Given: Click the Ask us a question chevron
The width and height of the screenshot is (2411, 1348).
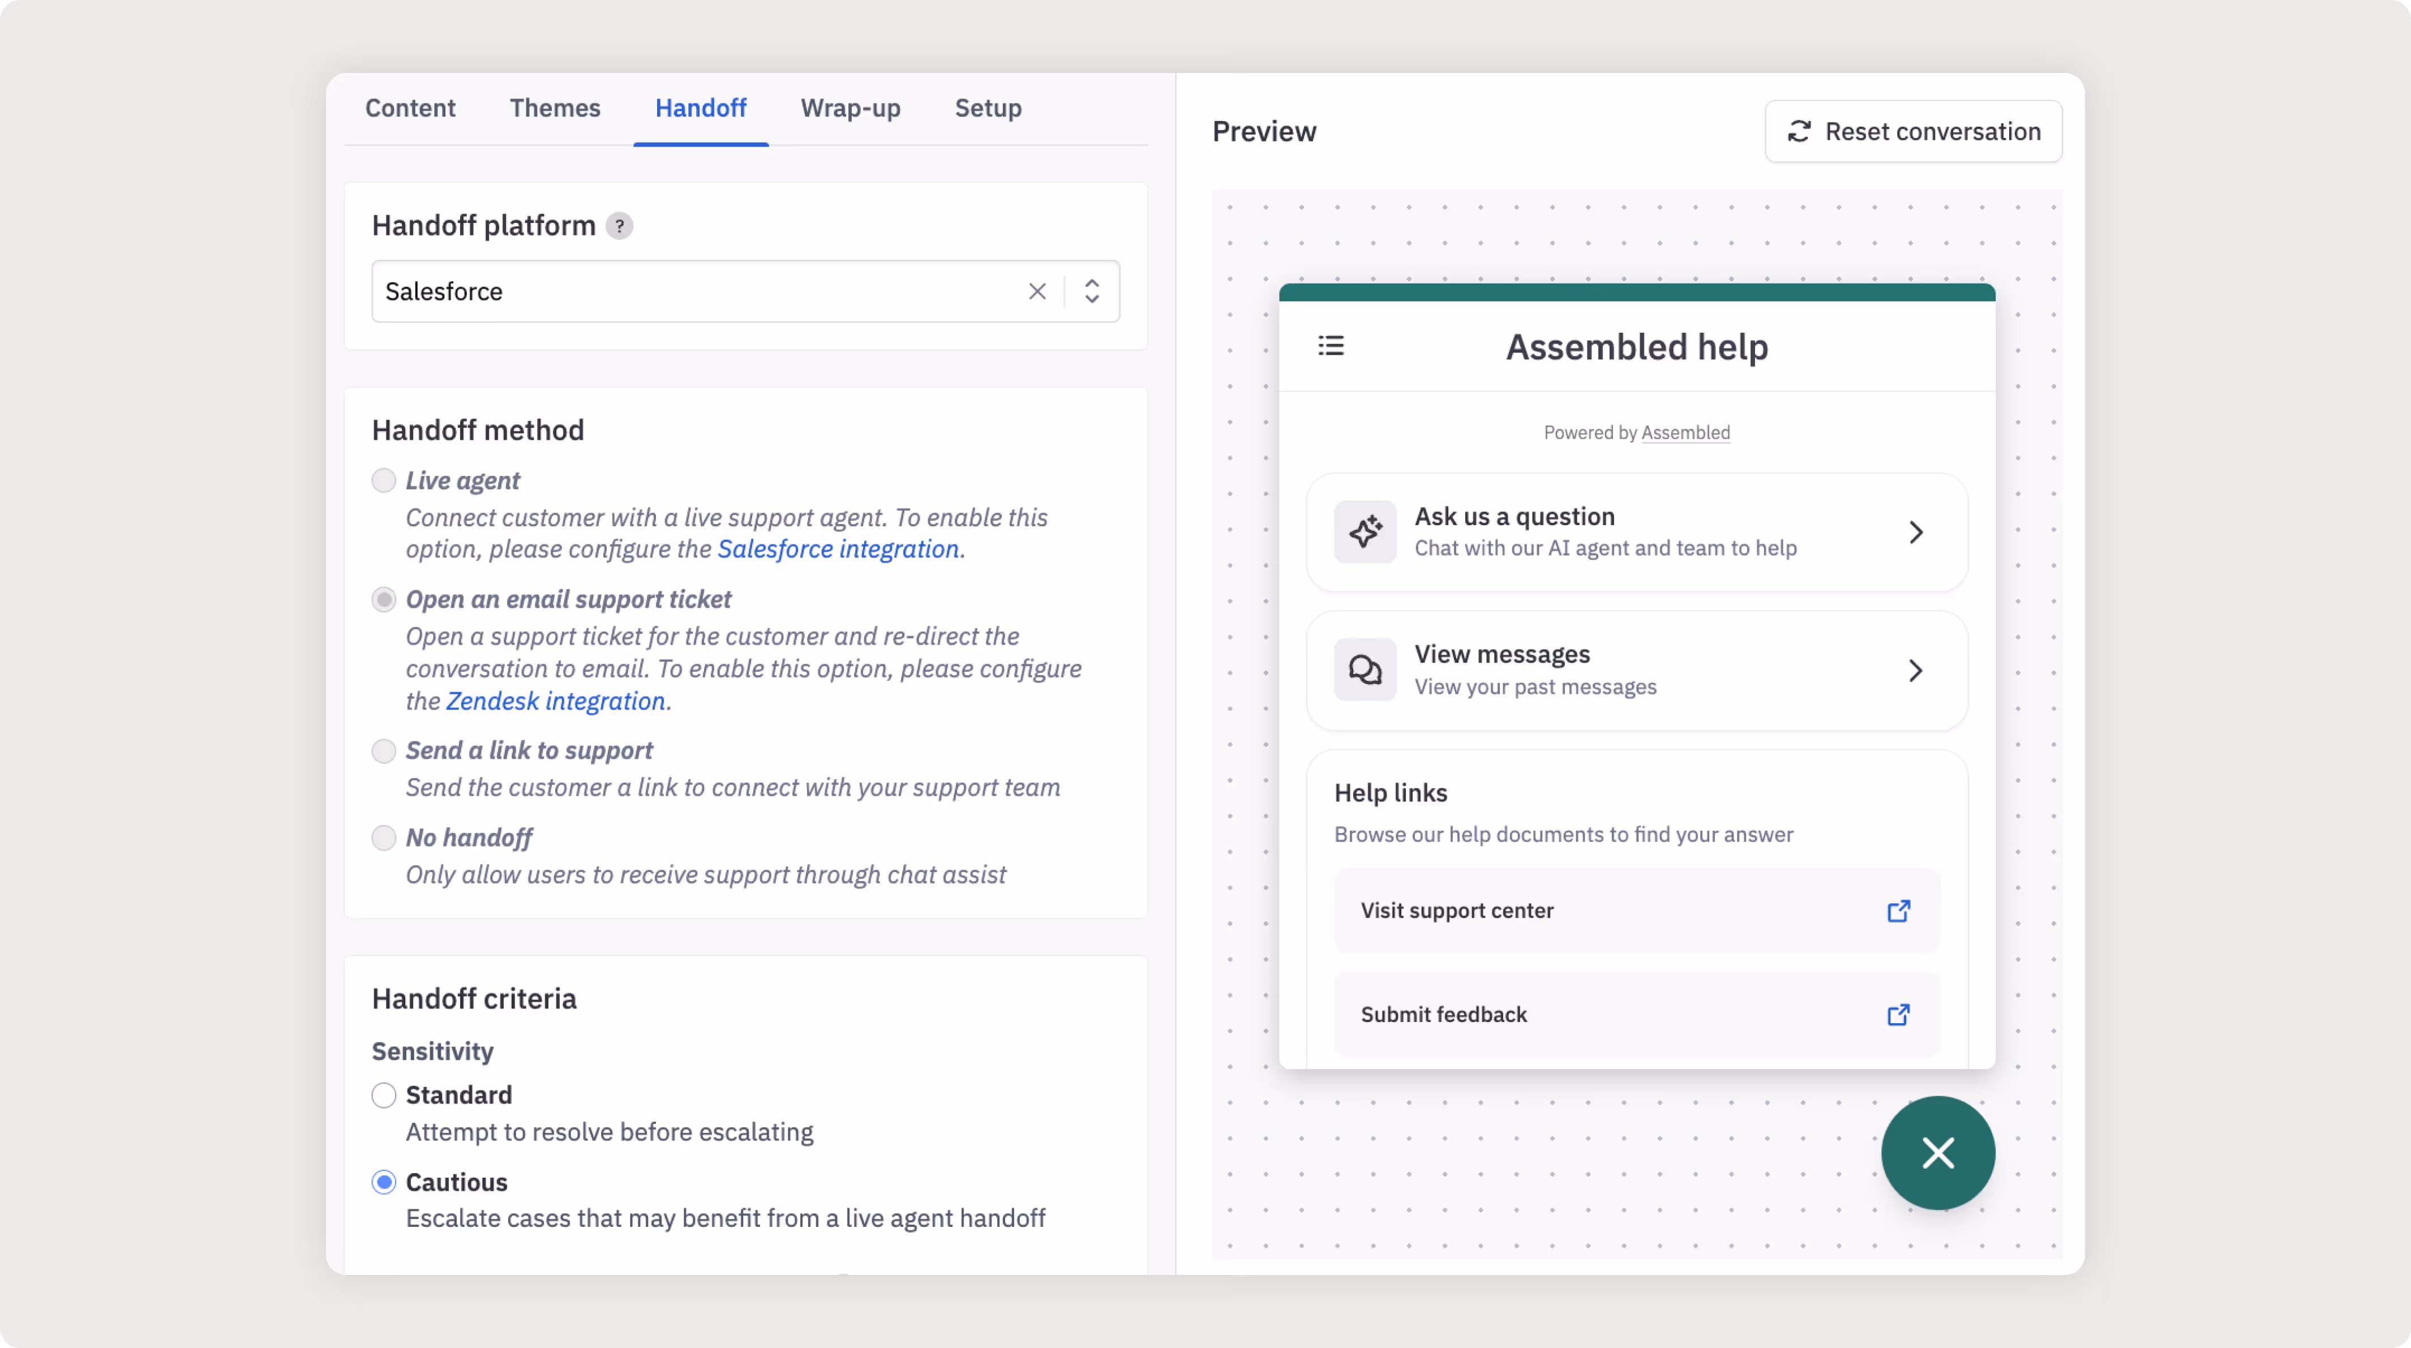Looking at the screenshot, I should tap(1916, 533).
